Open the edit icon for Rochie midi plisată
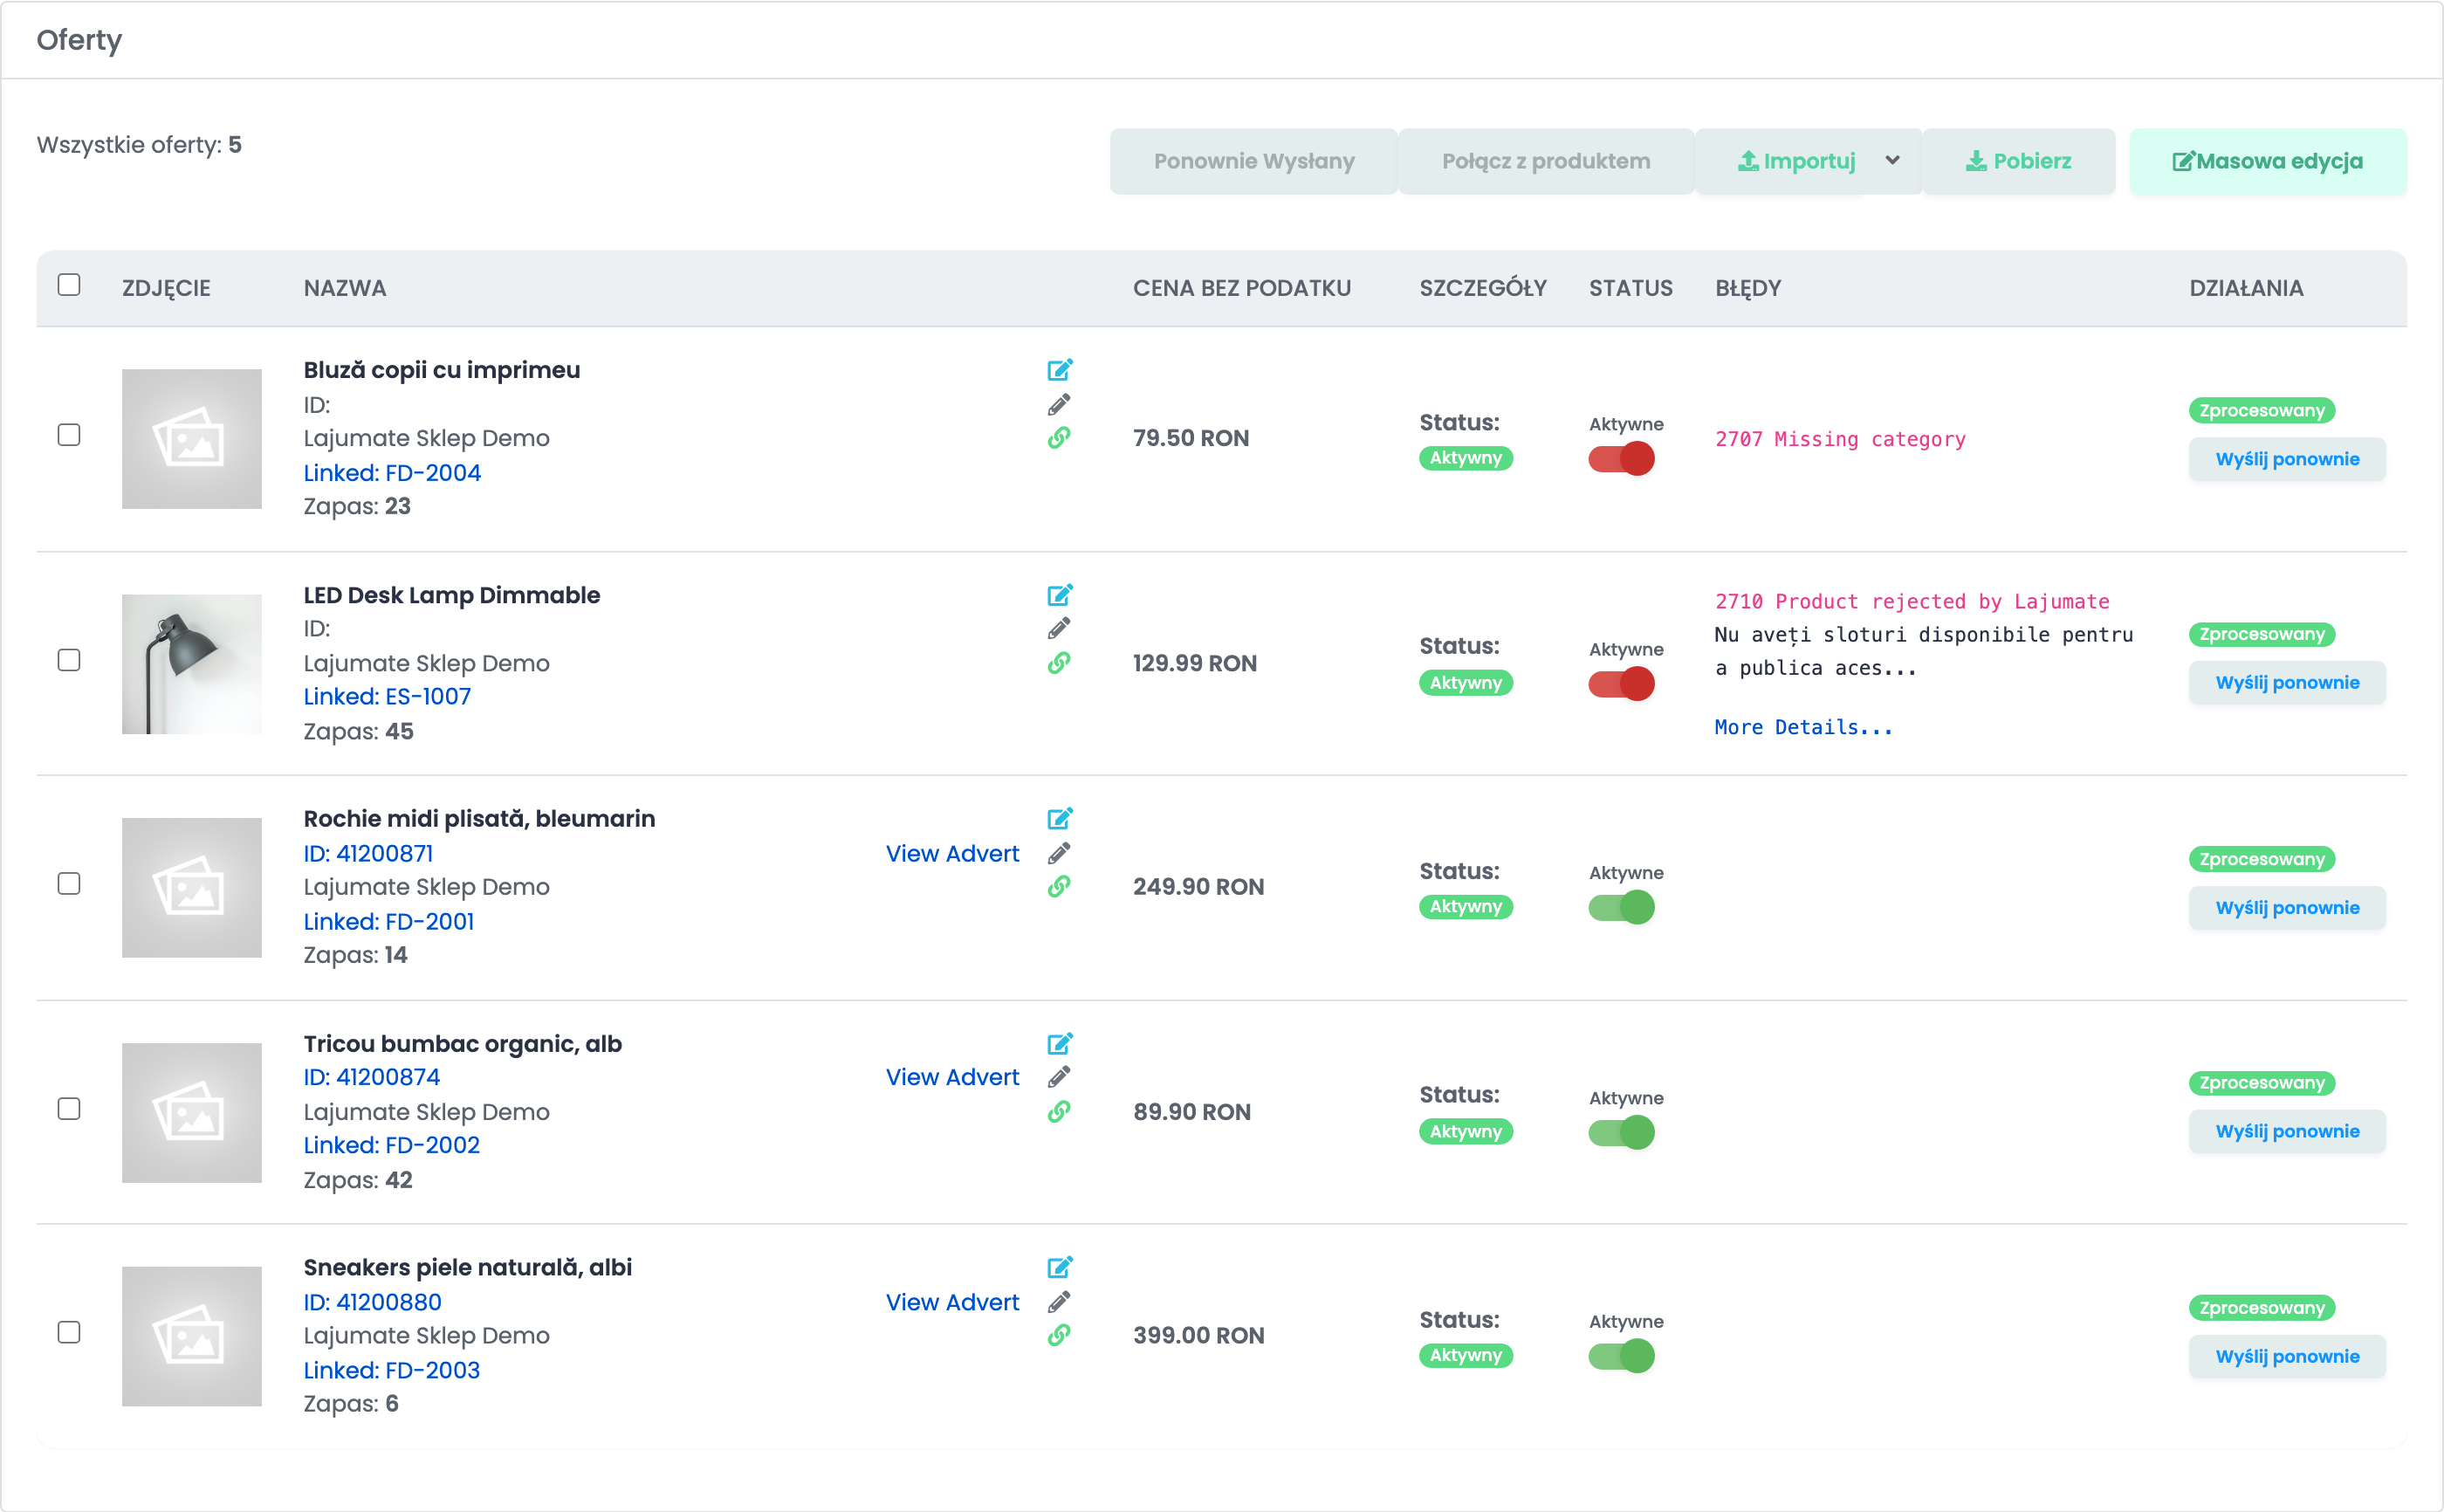The height and width of the screenshot is (1512, 2444). [x=1060, y=819]
